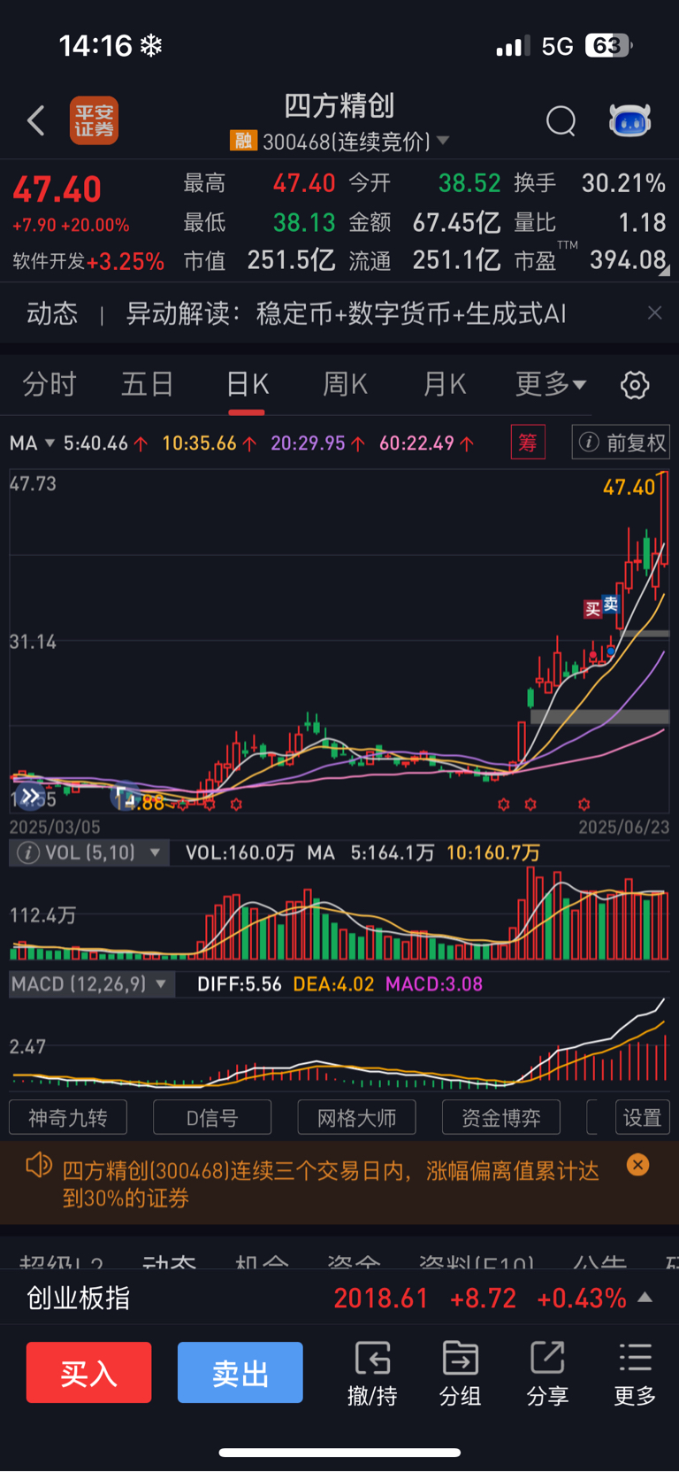Expand stock title dropdown triangle
The height and width of the screenshot is (1472, 679).
[x=443, y=141]
